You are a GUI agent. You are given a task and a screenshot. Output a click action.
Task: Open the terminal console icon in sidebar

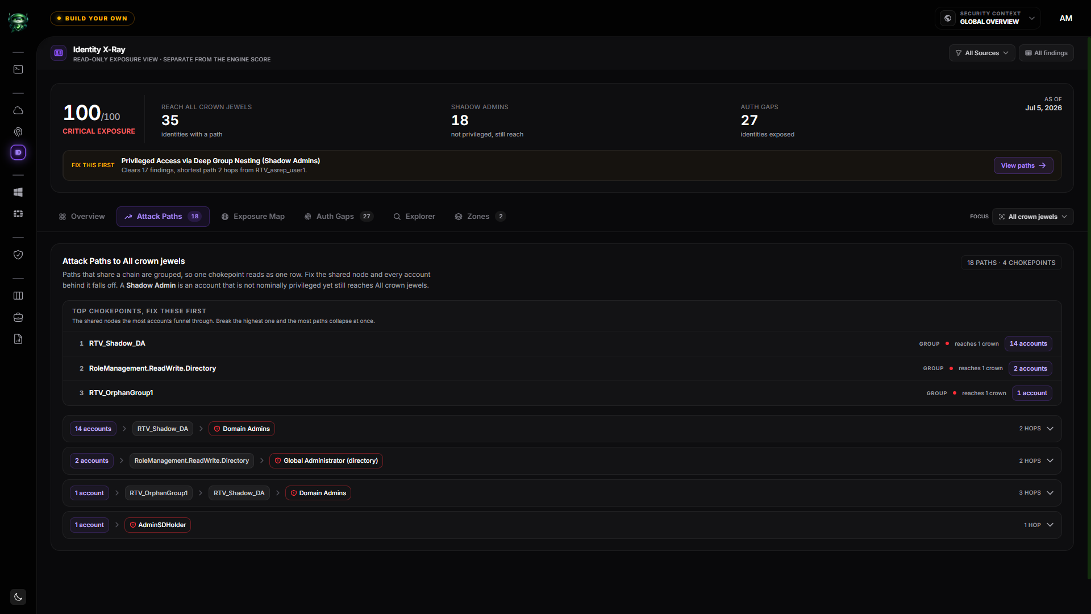18,69
